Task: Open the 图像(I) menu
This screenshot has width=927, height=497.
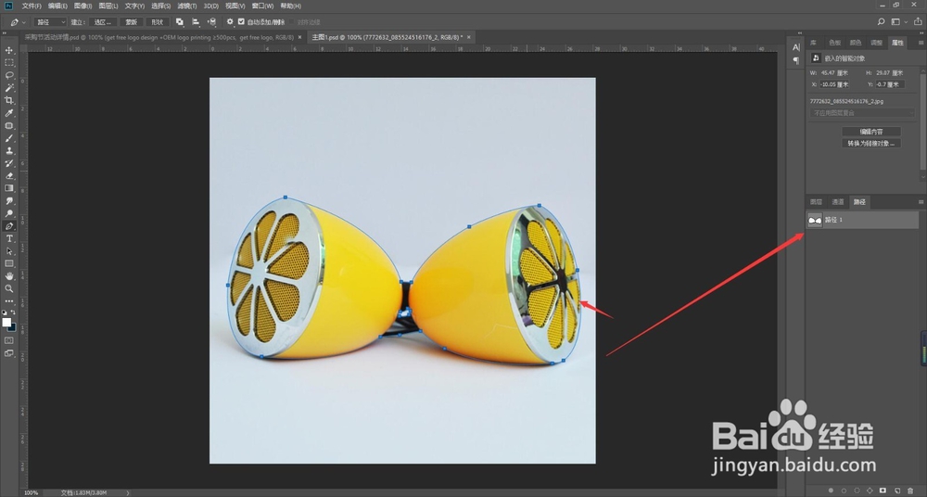Action: [x=83, y=6]
